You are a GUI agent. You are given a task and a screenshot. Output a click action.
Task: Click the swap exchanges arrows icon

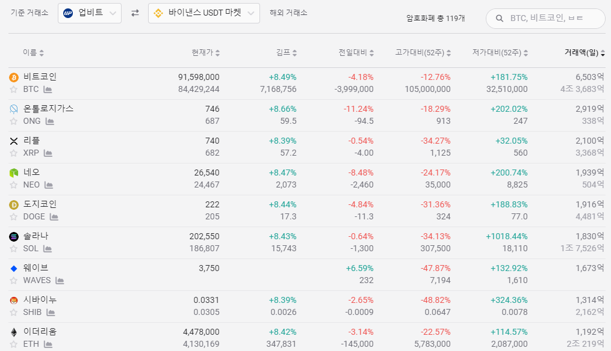(x=135, y=13)
